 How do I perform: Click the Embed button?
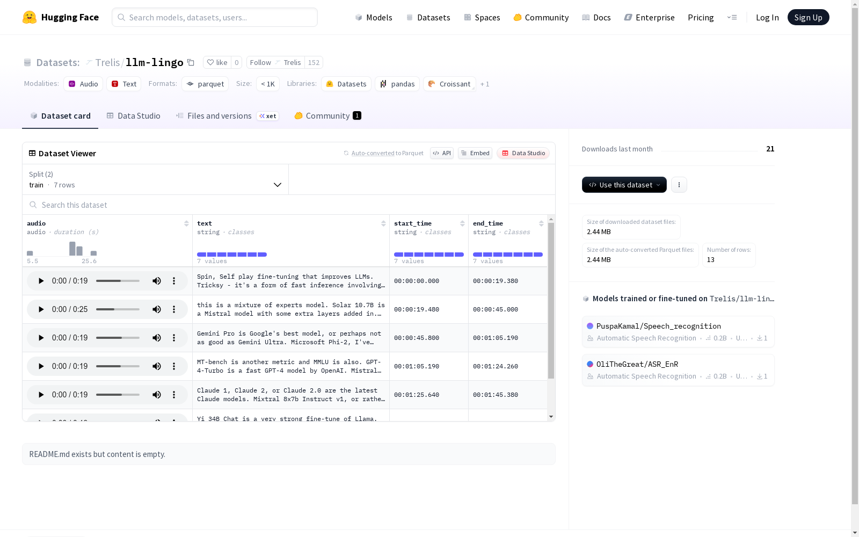point(475,153)
